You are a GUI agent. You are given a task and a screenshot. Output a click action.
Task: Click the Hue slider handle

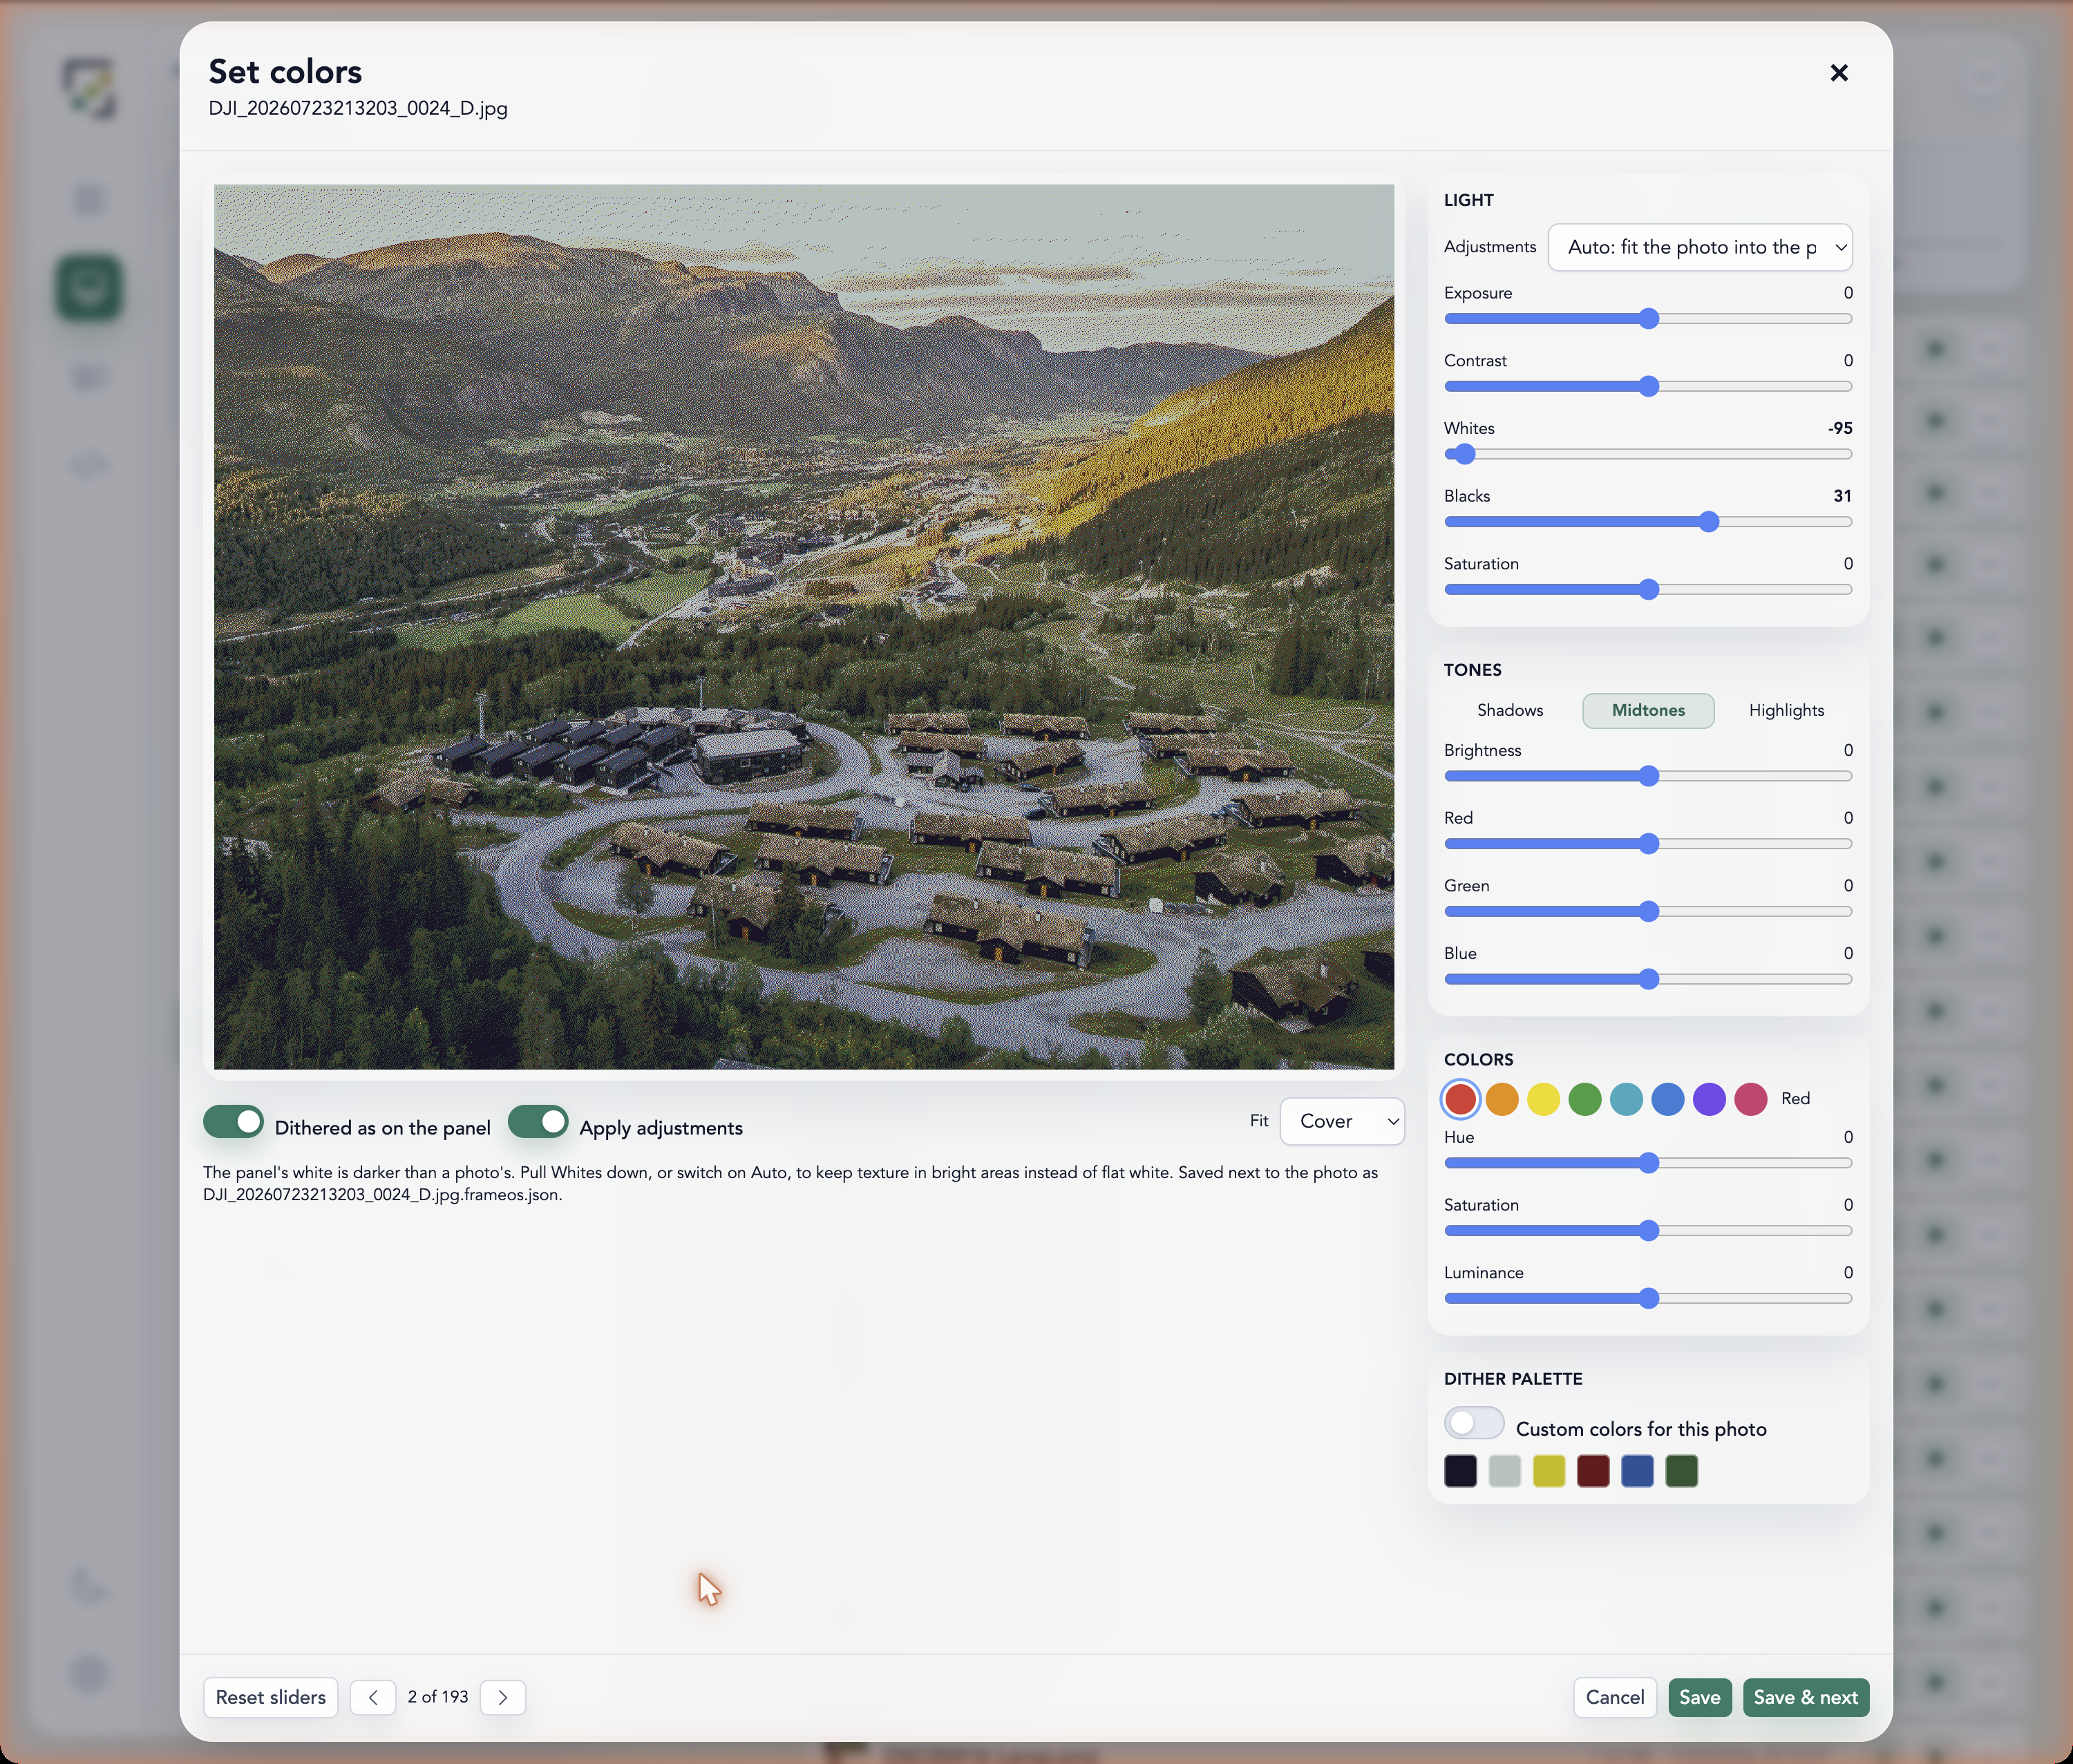click(1649, 1163)
